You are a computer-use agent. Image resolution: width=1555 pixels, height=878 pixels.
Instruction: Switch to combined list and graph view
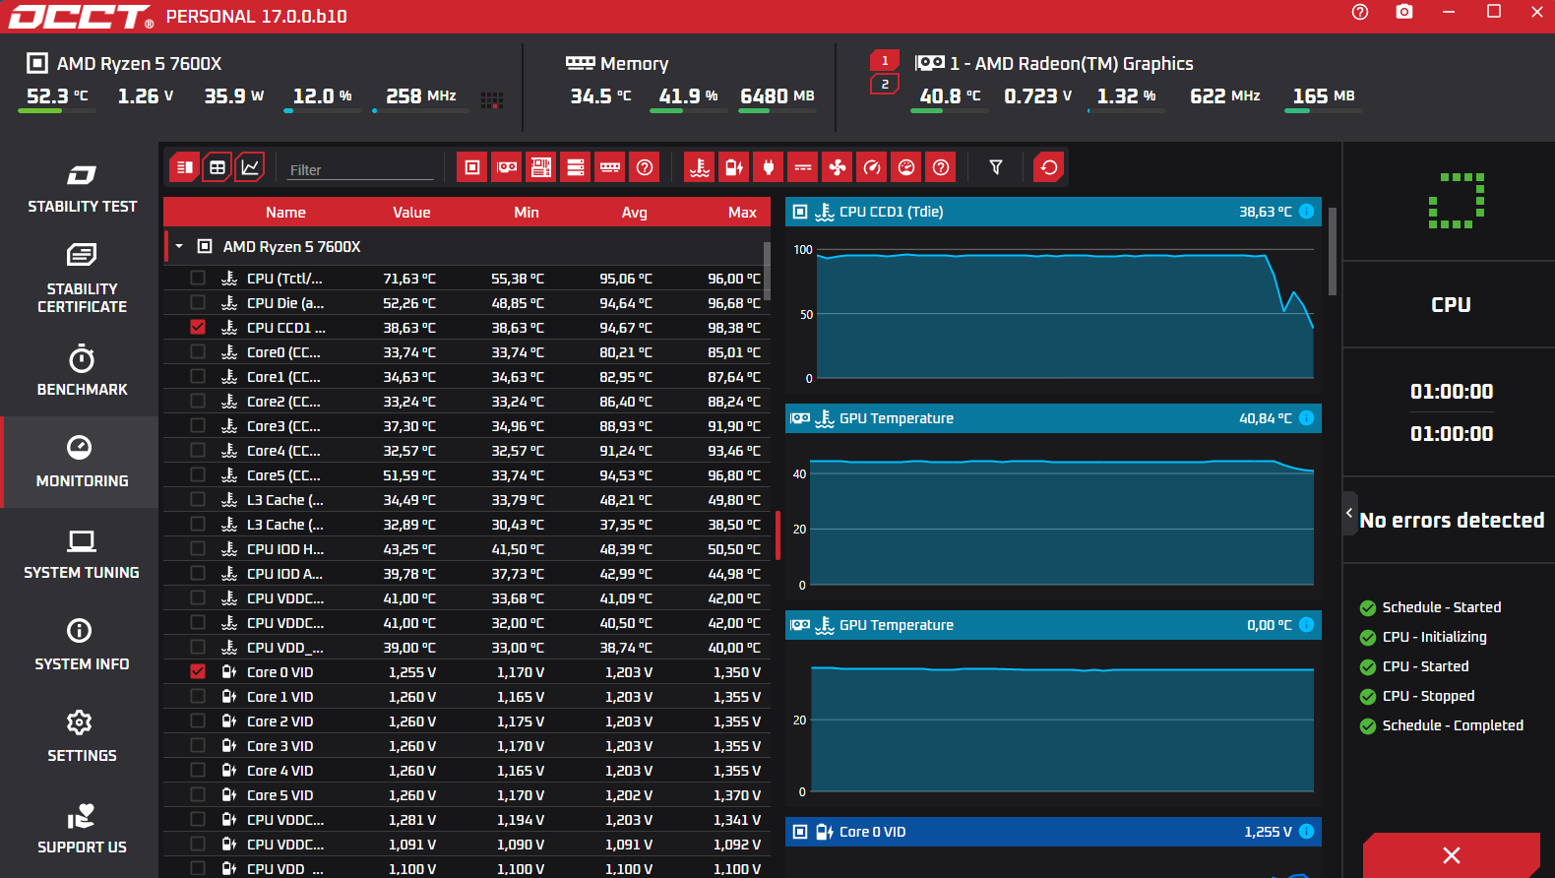pos(184,167)
